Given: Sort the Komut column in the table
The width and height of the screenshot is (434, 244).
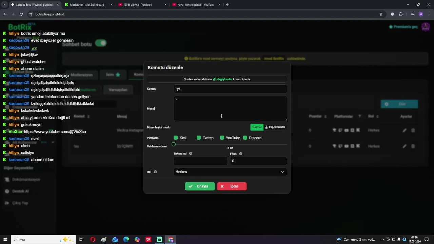Looking at the screenshot, I should click(x=88, y=117).
